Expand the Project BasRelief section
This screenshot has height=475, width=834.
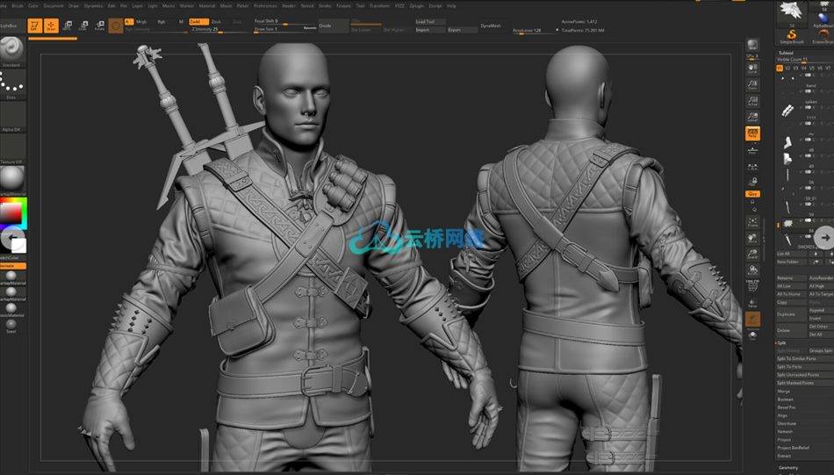tap(793, 448)
